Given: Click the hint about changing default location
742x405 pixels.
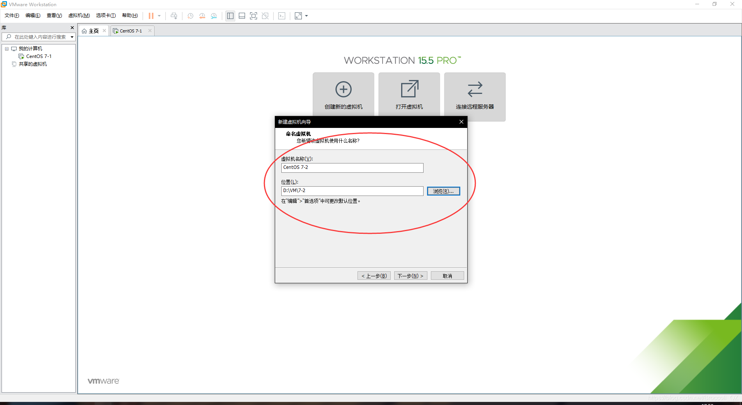Looking at the screenshot, I should (x=321, y=201).
